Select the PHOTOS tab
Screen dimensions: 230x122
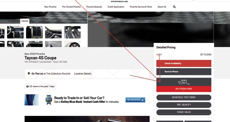click(x=25, y=21)
